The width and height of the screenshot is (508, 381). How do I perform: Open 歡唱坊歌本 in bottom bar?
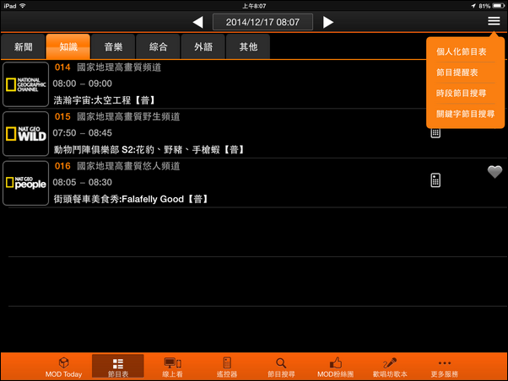[390, 367]
